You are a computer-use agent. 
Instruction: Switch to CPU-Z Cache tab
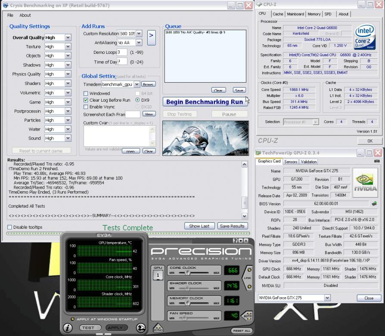pos(278,14)
